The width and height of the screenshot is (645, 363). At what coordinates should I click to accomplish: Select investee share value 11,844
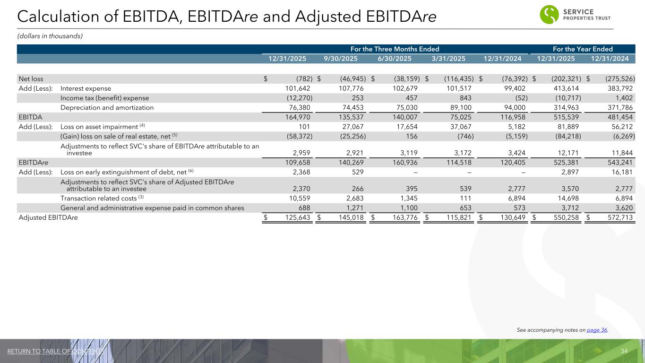tap(622, 153)
